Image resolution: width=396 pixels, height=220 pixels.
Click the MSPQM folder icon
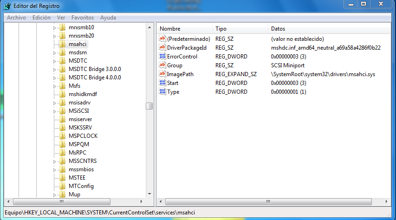coord(63,144)
